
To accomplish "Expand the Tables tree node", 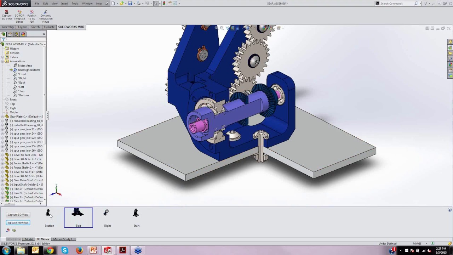I will (2, 57).
